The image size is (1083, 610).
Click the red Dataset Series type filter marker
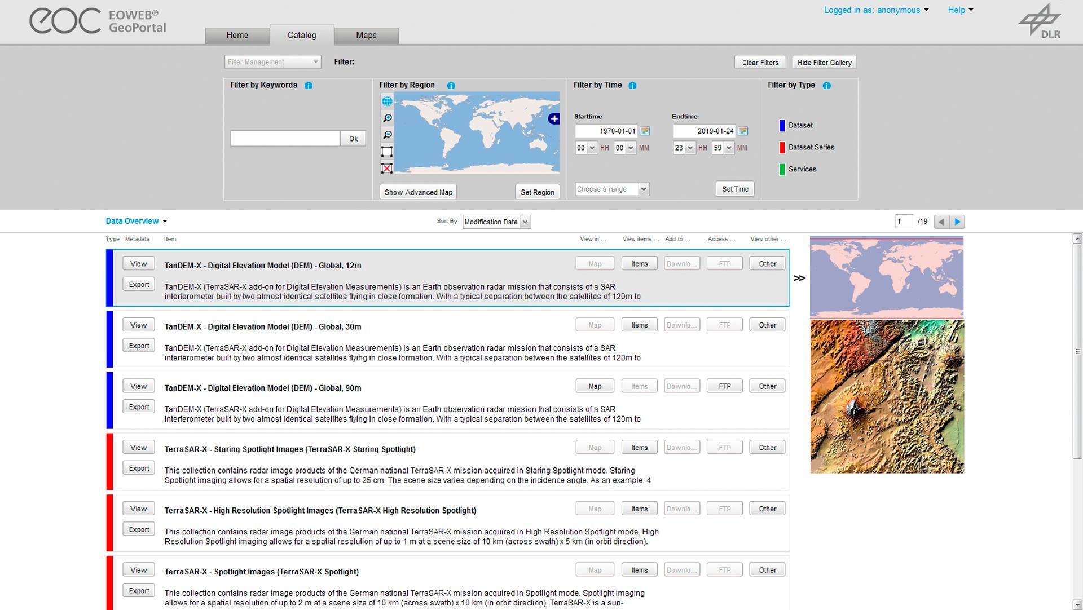pos(782,147)
